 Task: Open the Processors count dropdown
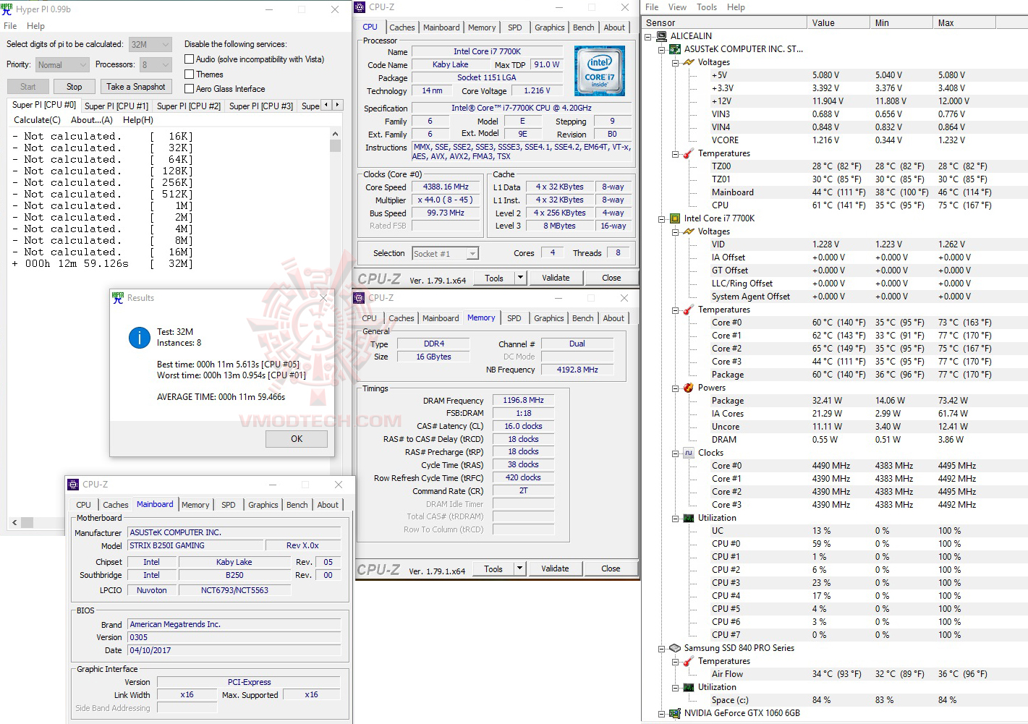click(156, 65)
